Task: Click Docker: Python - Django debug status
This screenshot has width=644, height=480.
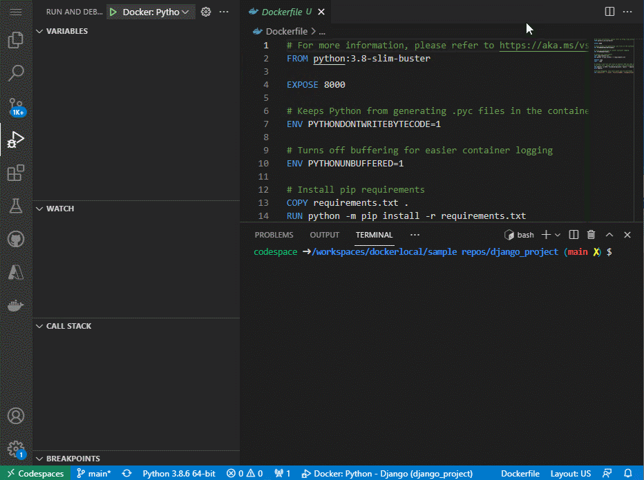Action: (x=387, y=473)
